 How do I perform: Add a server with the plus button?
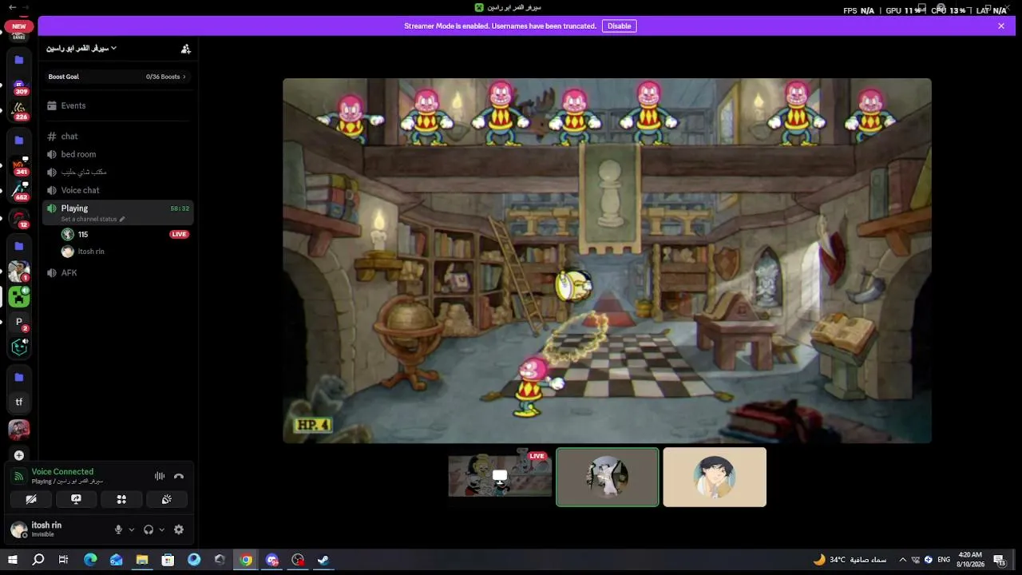[x=19, y=455]
